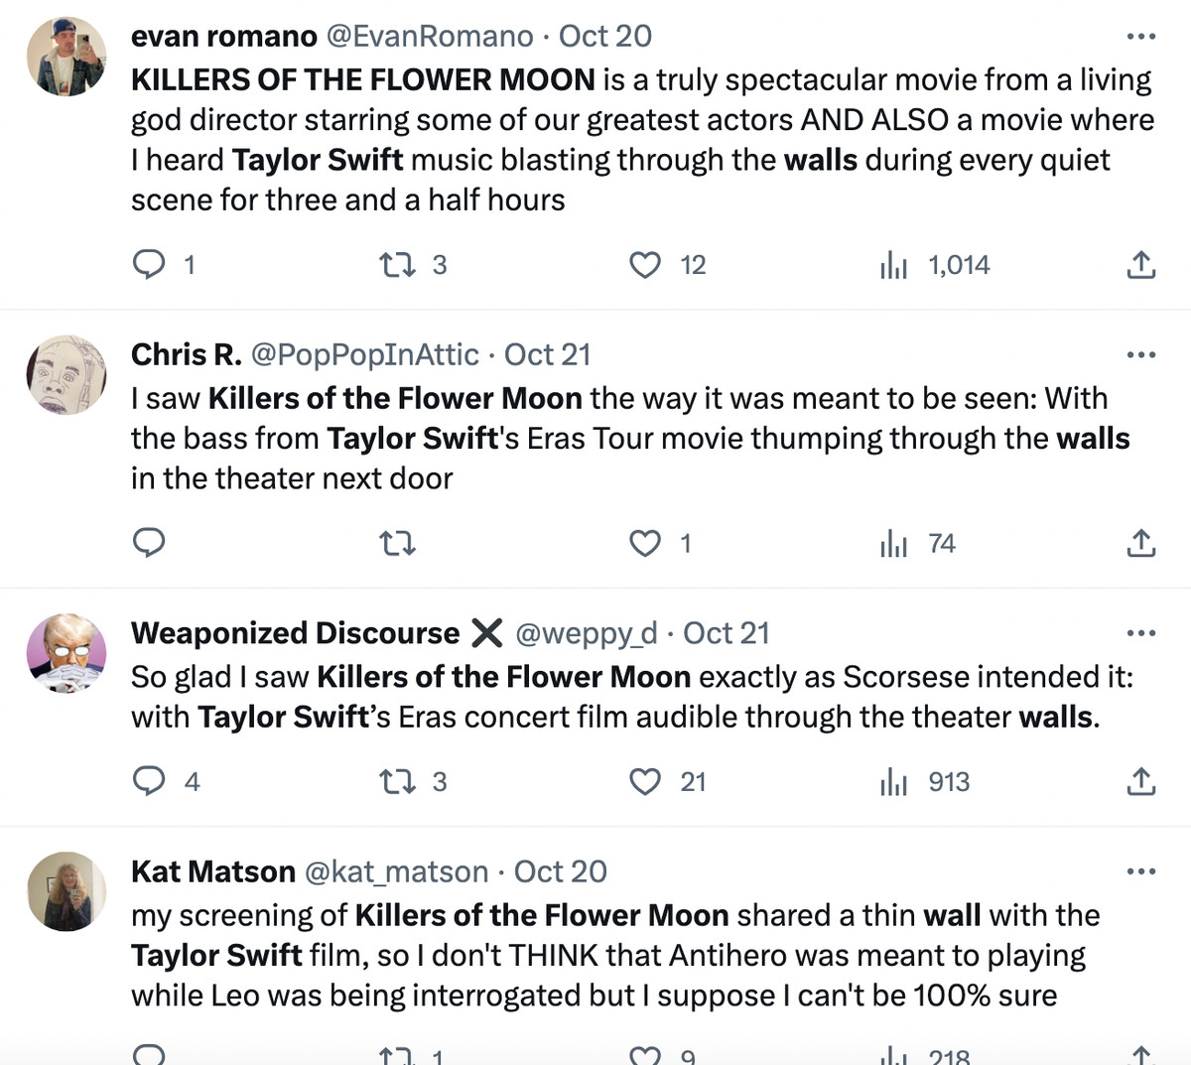Retweet evan romano's Flower Moon tweet
Viewport: 1191px width, 1065px height.
click(x=398, y=265)
